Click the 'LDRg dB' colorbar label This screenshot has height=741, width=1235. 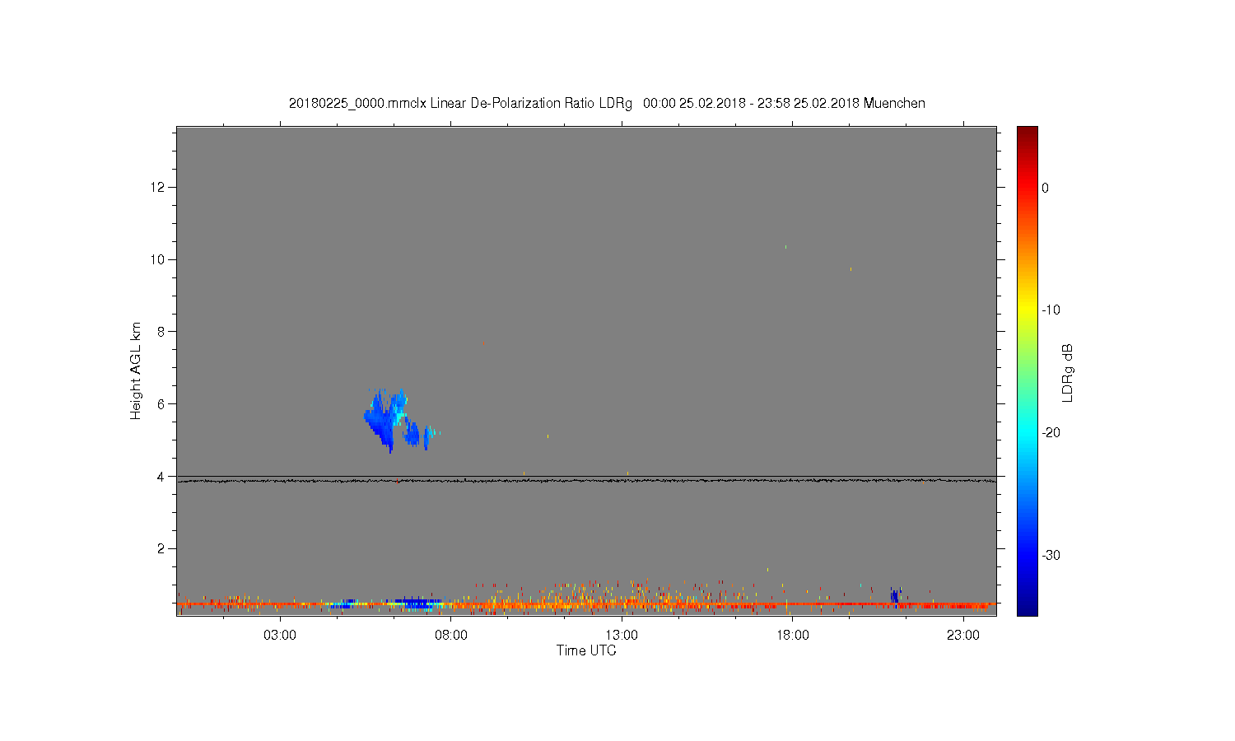point(1068,372)
